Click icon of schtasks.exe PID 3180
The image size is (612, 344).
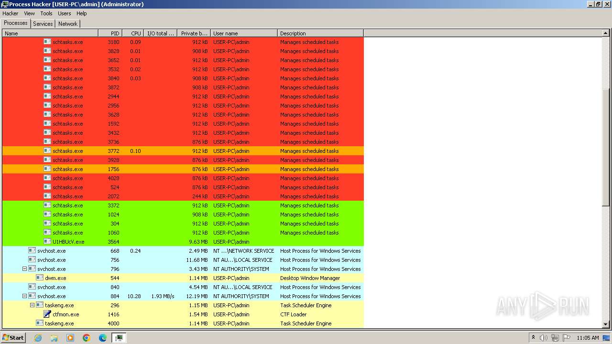[x=47, y=42]
